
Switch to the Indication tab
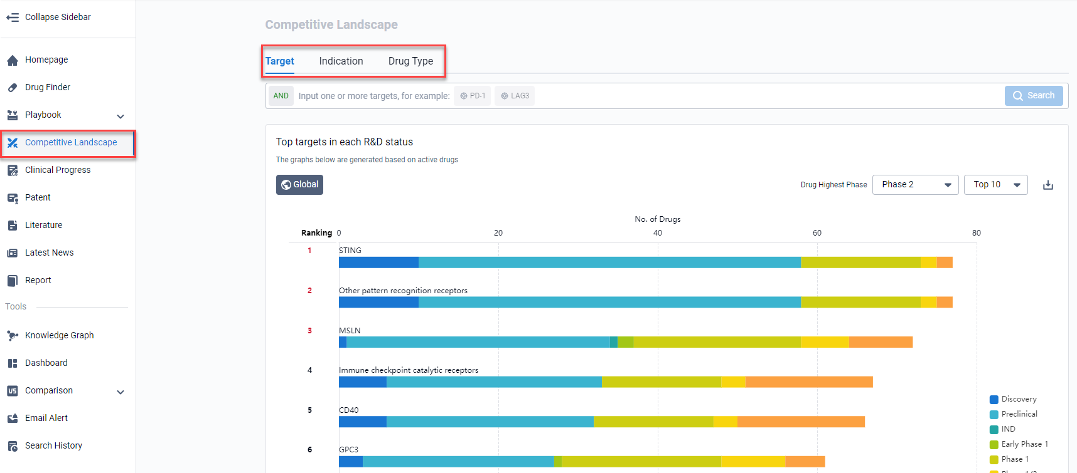[x=341, y=61]
